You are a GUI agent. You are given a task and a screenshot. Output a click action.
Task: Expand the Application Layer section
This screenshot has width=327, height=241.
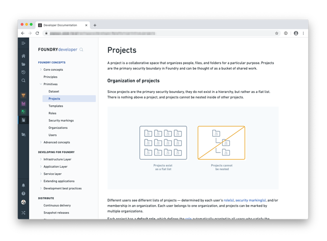(x=41, y=167)
